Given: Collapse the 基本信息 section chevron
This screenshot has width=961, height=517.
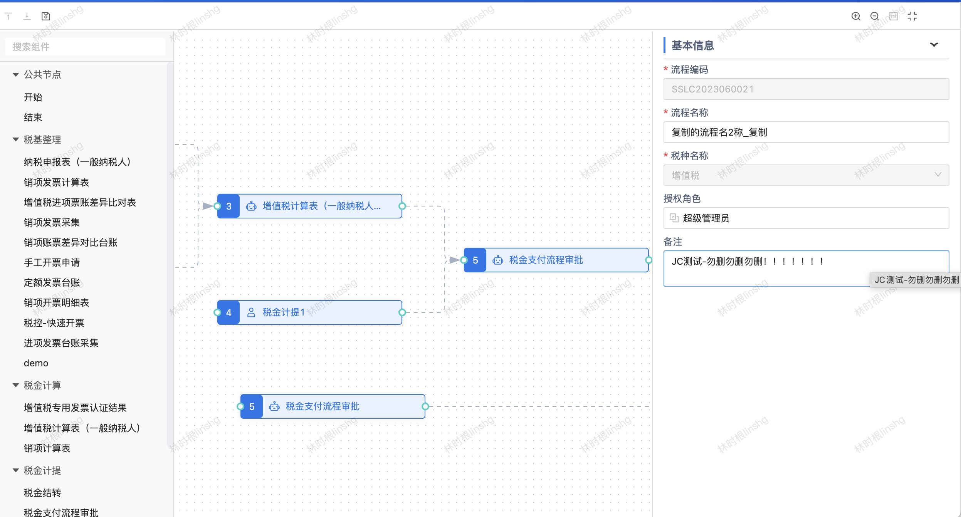Looking at the screenshot, I should (934, 45).
